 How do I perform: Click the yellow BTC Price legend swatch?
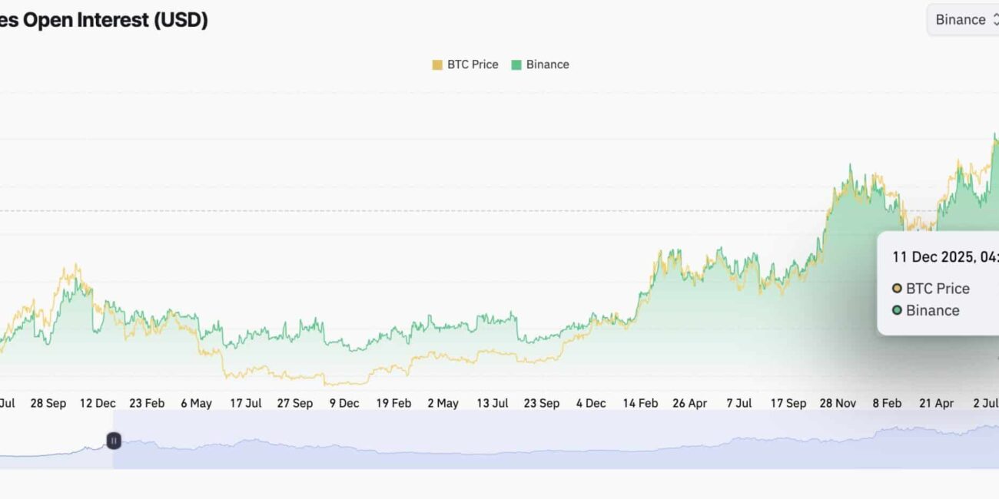tap(437, 65)
